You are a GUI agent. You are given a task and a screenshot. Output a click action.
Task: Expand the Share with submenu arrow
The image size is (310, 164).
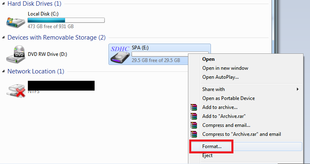298,89
